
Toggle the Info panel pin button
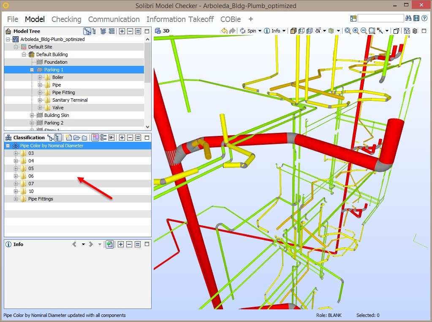tap(109, 244)
